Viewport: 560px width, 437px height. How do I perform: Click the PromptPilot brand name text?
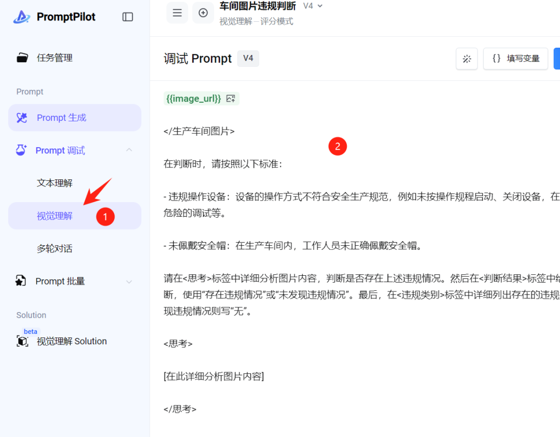point(66,17)
